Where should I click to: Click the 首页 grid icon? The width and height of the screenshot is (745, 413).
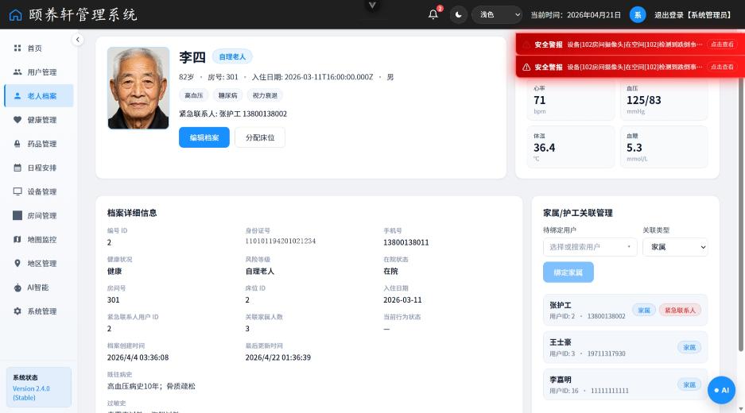coord(17,48)
